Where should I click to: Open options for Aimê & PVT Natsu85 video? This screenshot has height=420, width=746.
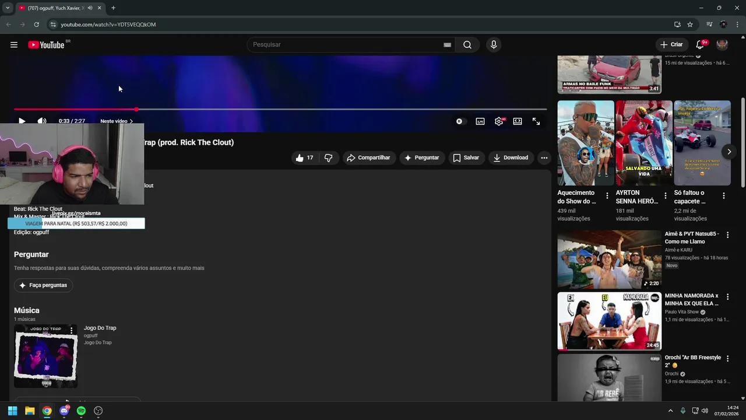(727, 235)
